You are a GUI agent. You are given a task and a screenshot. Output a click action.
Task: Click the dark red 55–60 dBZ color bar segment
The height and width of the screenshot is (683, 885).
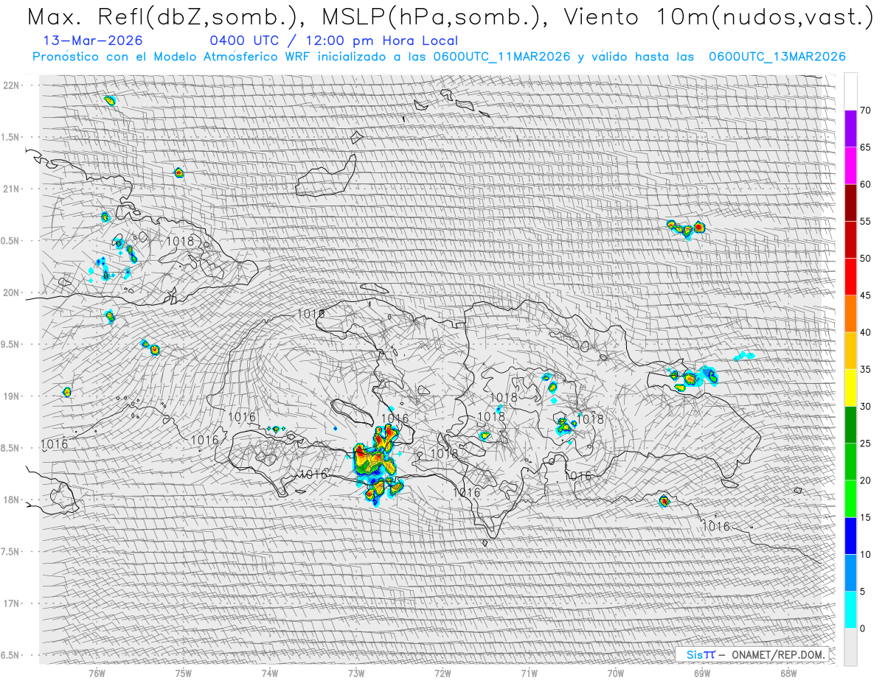[x=850, y=203]
